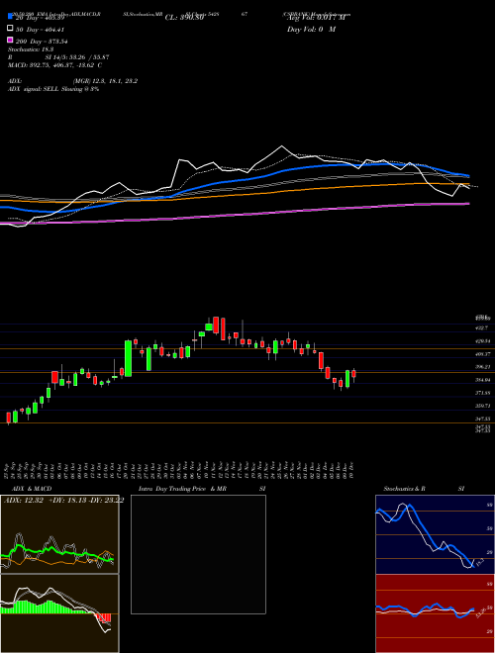Open the empty Intra Day Trading Price panel
This screenshot has width=495, height=653.
(x=198, y=554)
